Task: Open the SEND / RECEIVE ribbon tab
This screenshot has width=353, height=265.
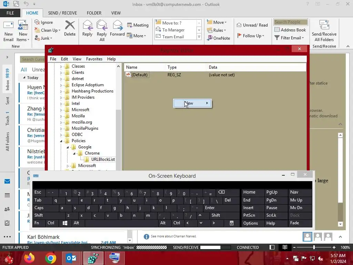Action: tap(62, 13)
